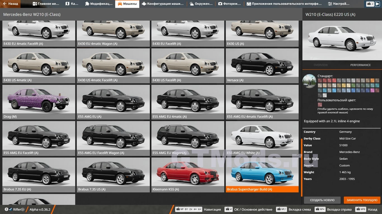Screen dimensions: 382x214
Task: Select the E55 AMG EU Facelift (A) car
Action: tap(39, 138)
